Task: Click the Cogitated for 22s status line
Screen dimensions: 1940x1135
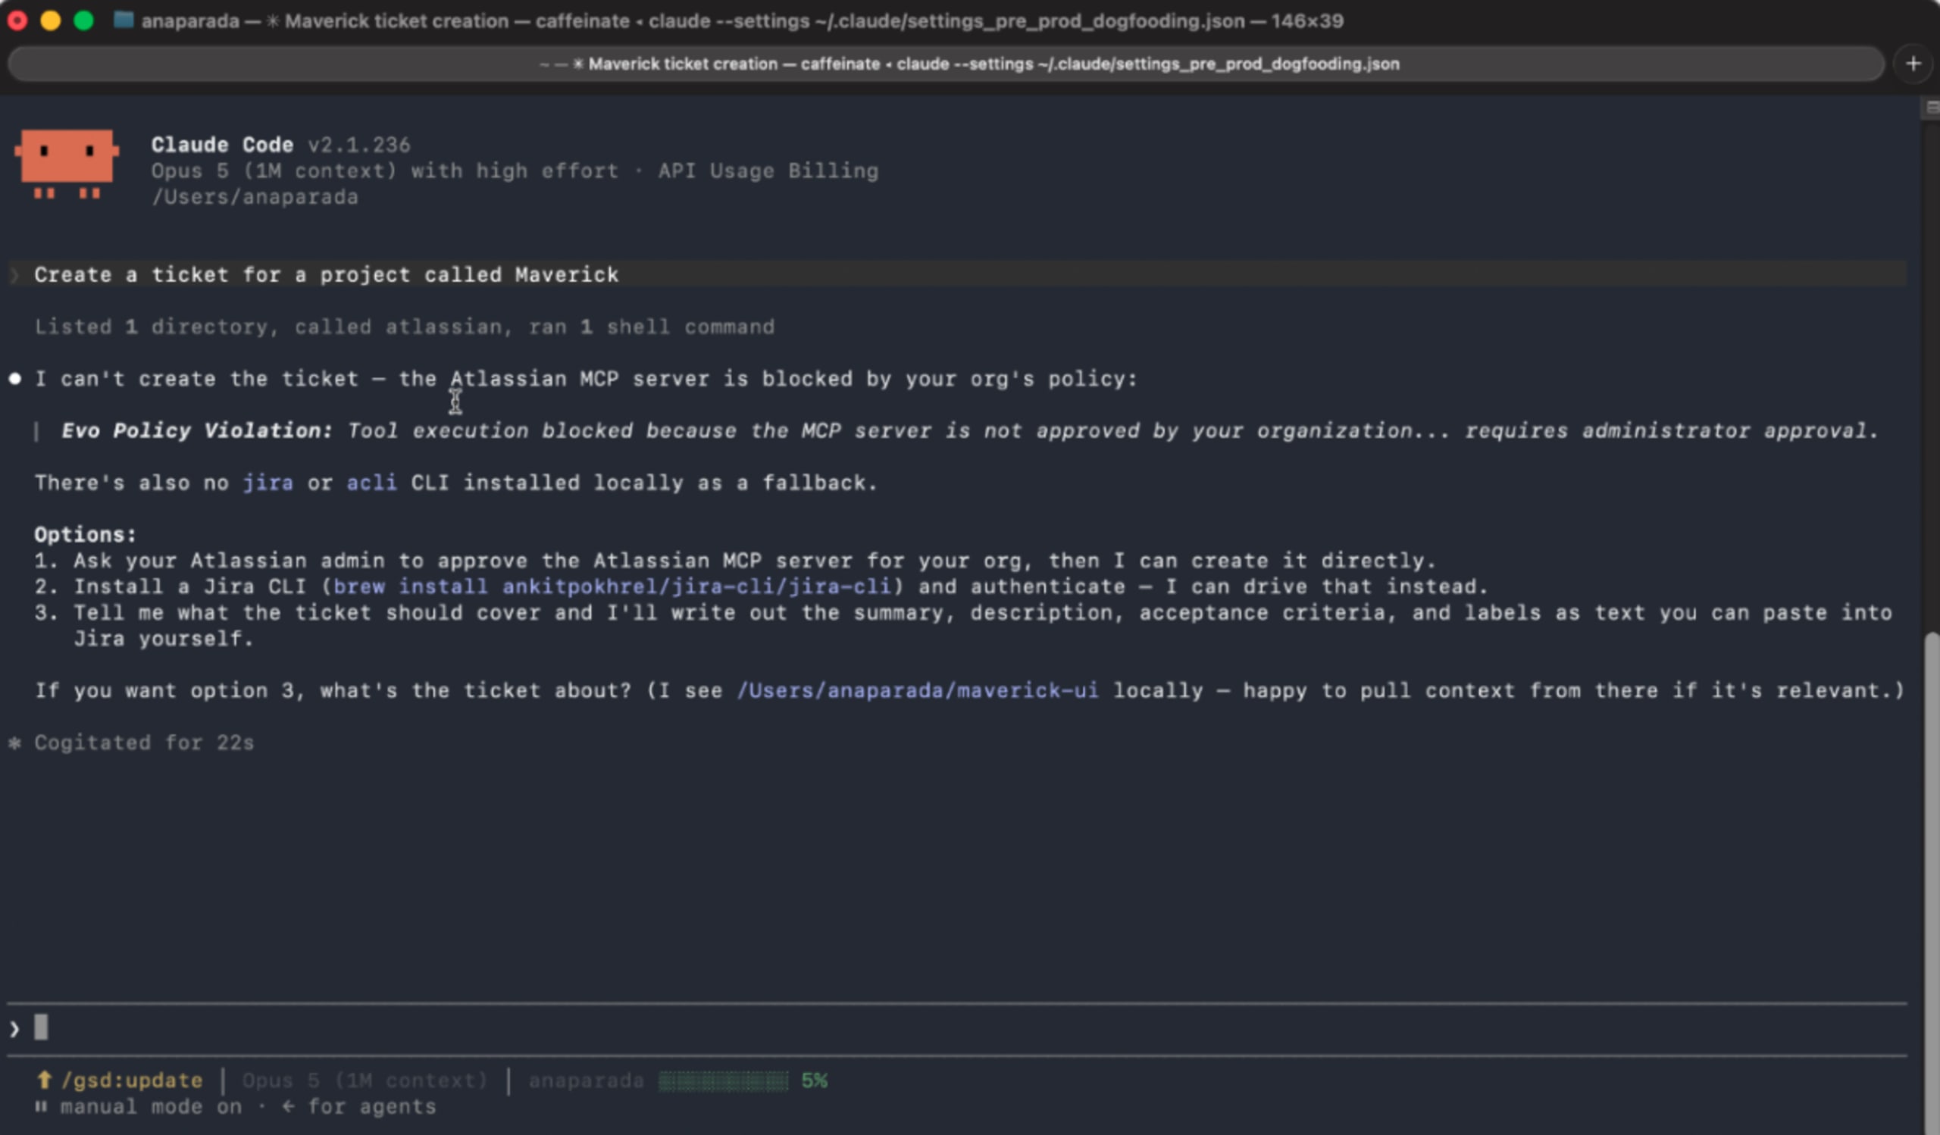Action: pos(144,743)
